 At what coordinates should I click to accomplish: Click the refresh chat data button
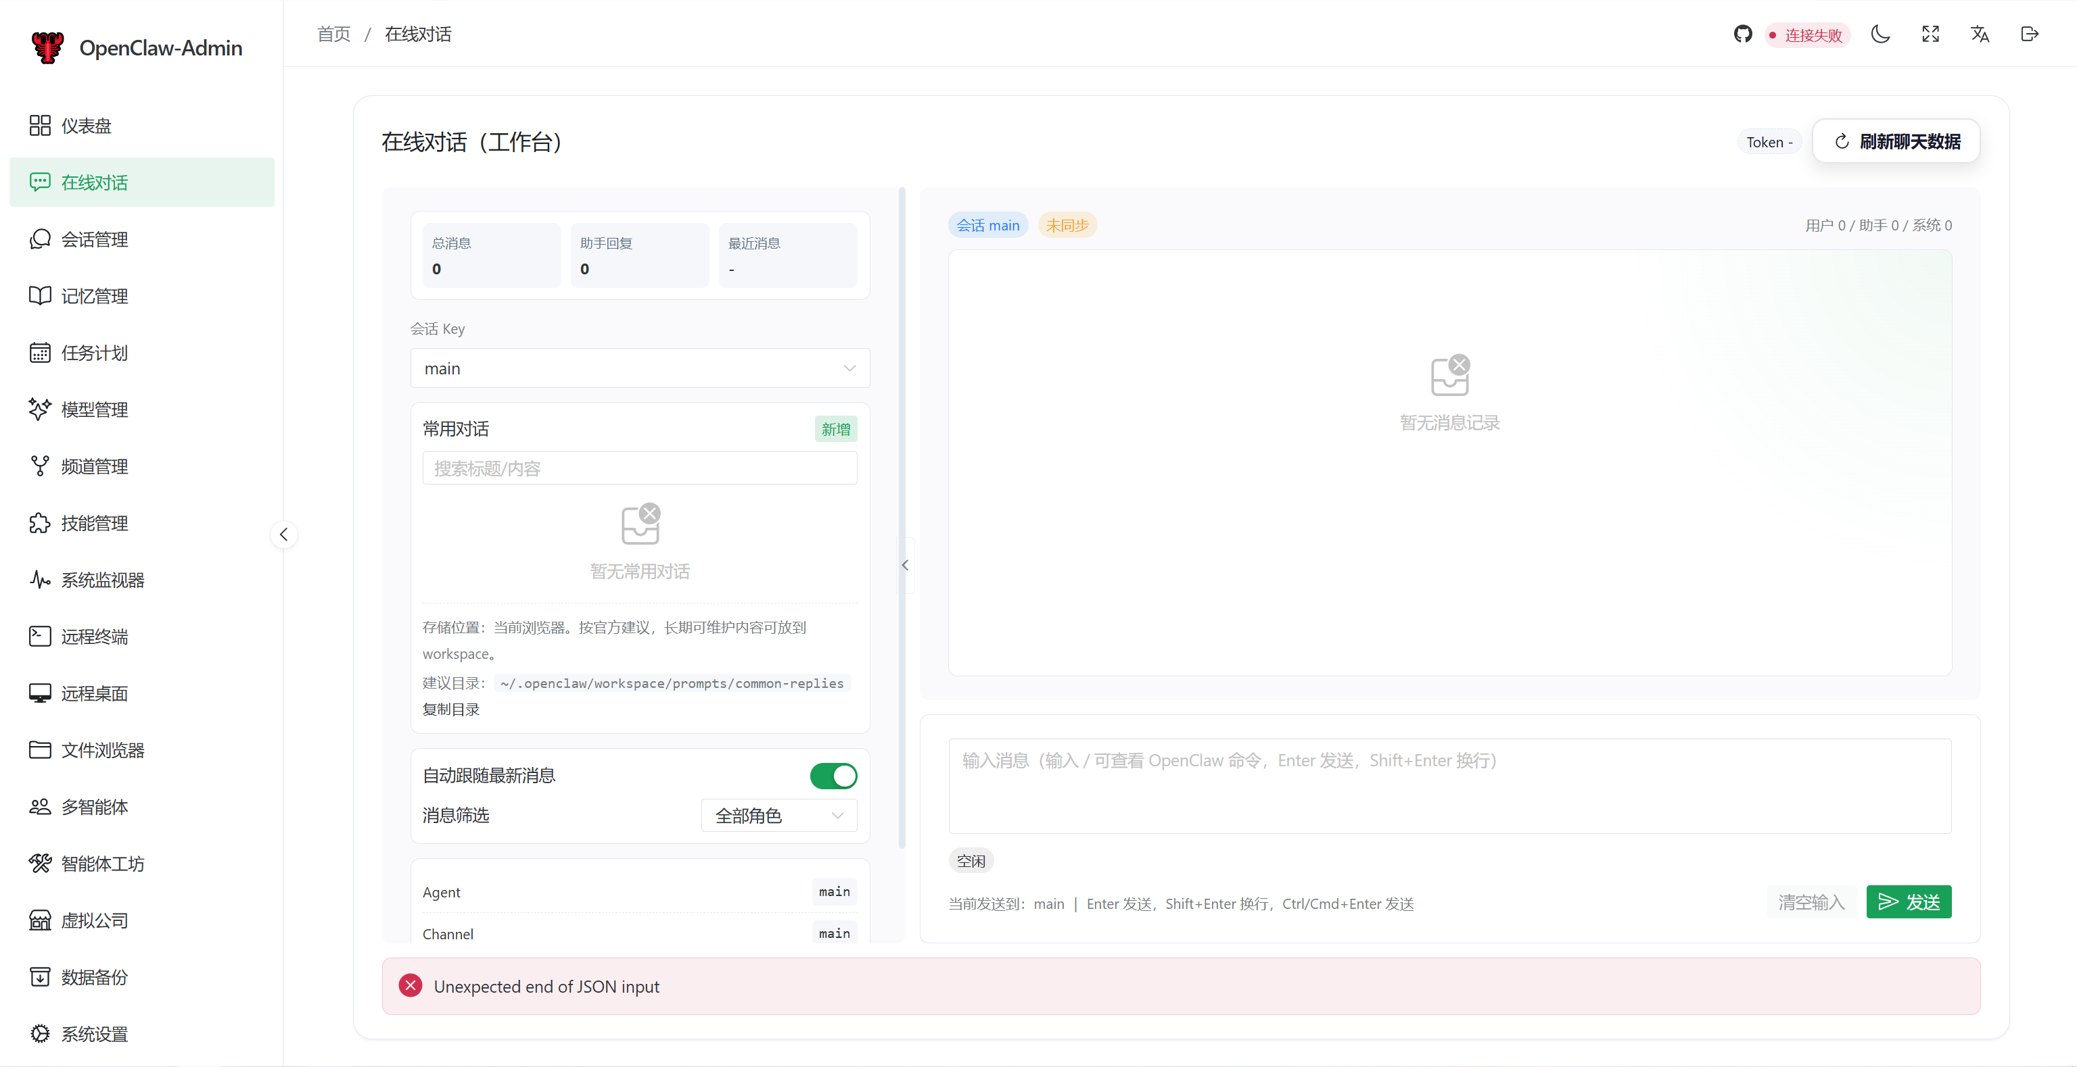point(1896,142)
